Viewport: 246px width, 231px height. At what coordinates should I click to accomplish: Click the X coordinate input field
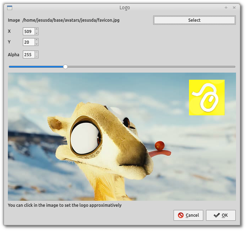[x=29, y=32]
